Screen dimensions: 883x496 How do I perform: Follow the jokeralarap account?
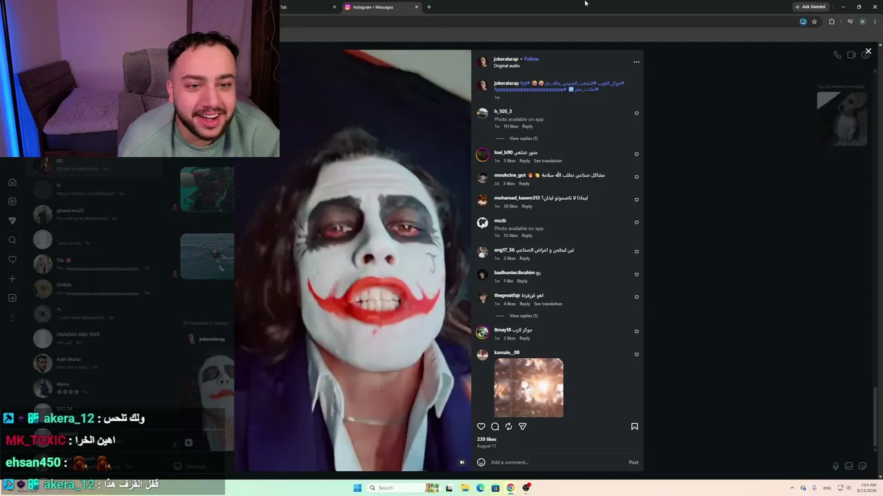(531, 59)
